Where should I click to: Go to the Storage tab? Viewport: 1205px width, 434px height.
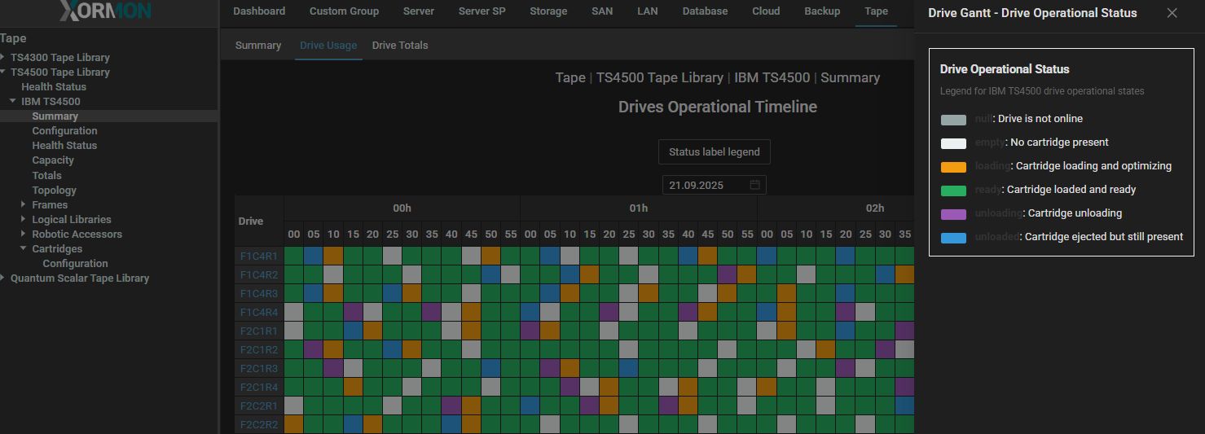[548, 11]
